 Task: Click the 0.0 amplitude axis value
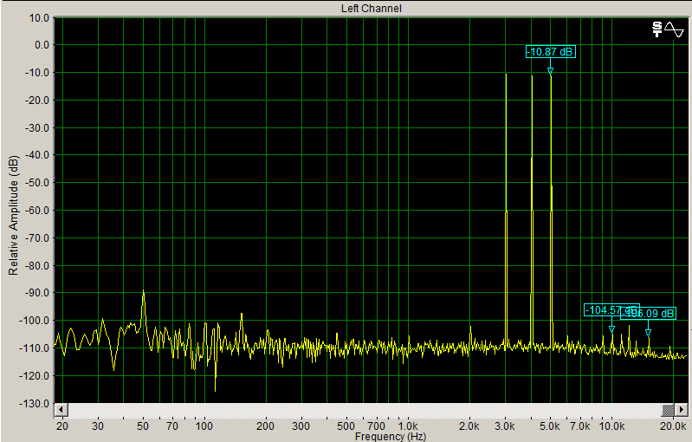click(42, 45)
